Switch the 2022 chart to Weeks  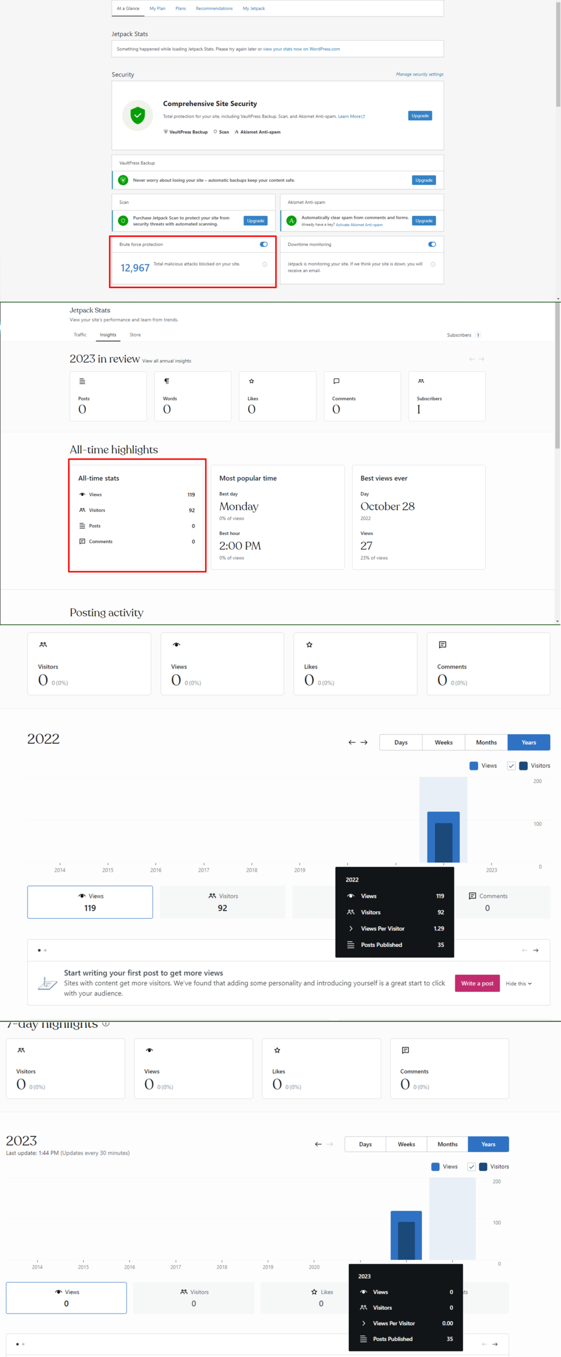tap(444, 743)
